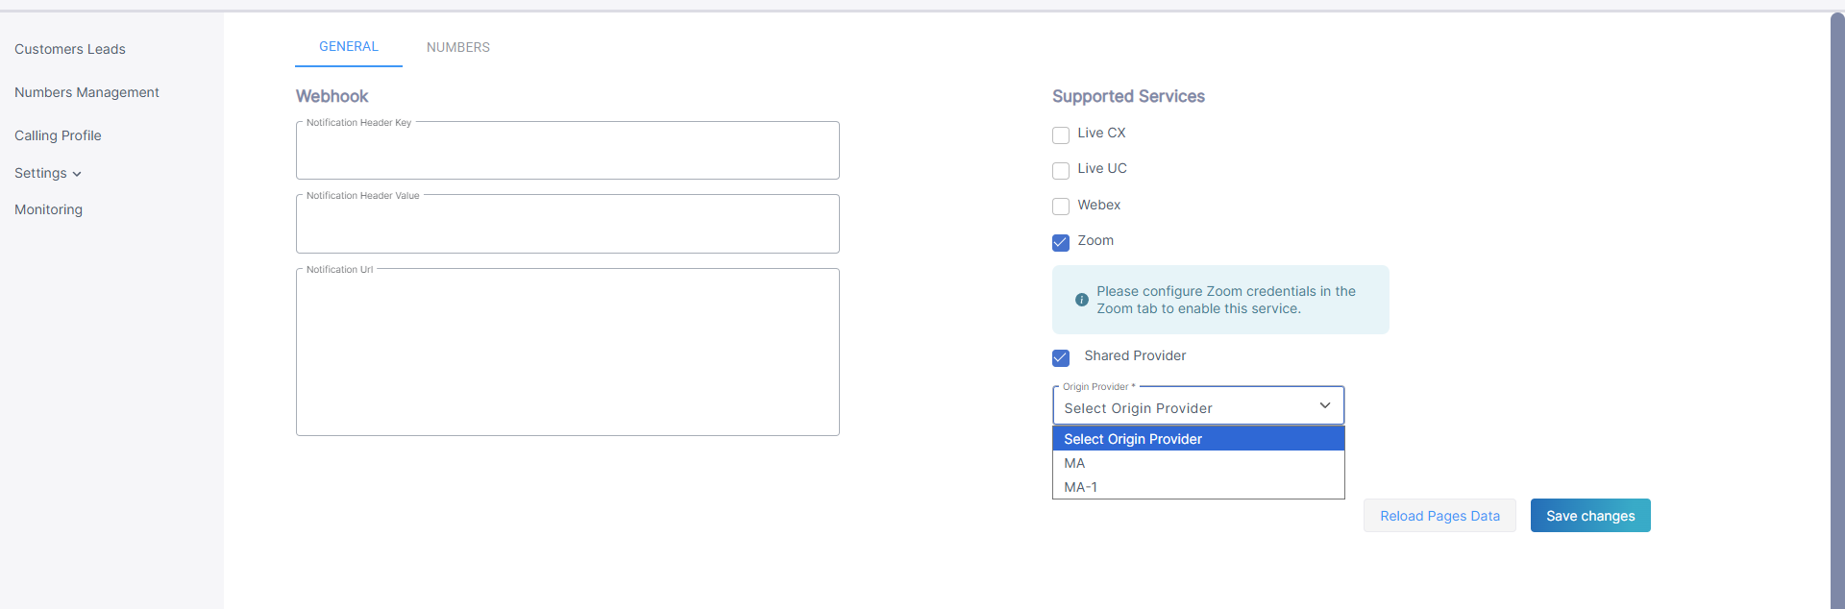Check the Webex service checkbox
Viewport: 1845px width, 609px height.
click(x=1061, y=207)
